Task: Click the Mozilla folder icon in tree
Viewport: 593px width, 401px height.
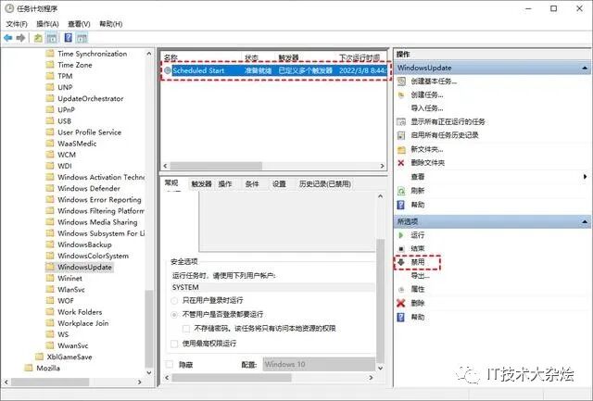Action: (29, 368)
